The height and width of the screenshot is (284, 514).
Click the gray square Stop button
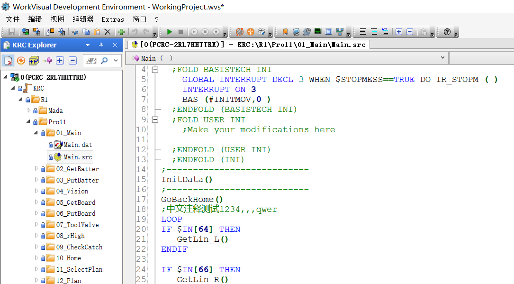coord(180,32)
